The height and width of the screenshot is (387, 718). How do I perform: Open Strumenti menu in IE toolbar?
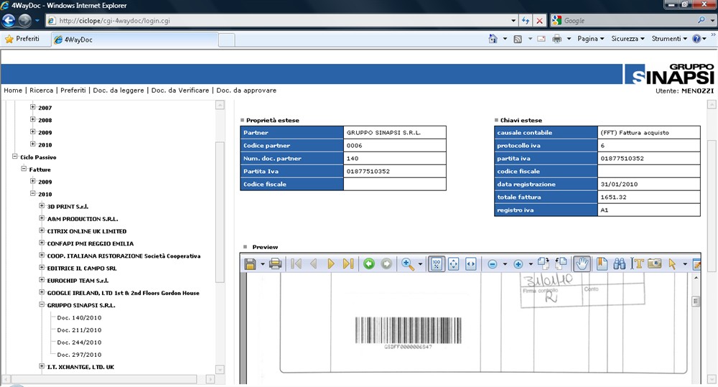point(669,39)
